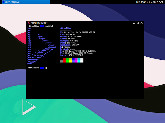Image resolution: width=165 pixels, height=123 pixels.
Task: Click the terminal window title nitrux@live:~
Action: pyautogui.click(x=39, y=23)
